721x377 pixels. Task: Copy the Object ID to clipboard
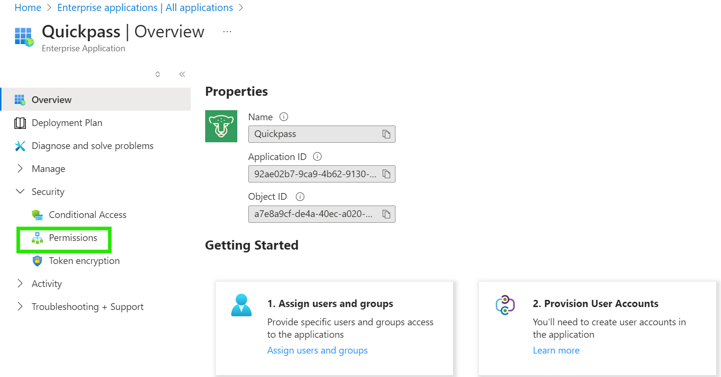(386, 214)
